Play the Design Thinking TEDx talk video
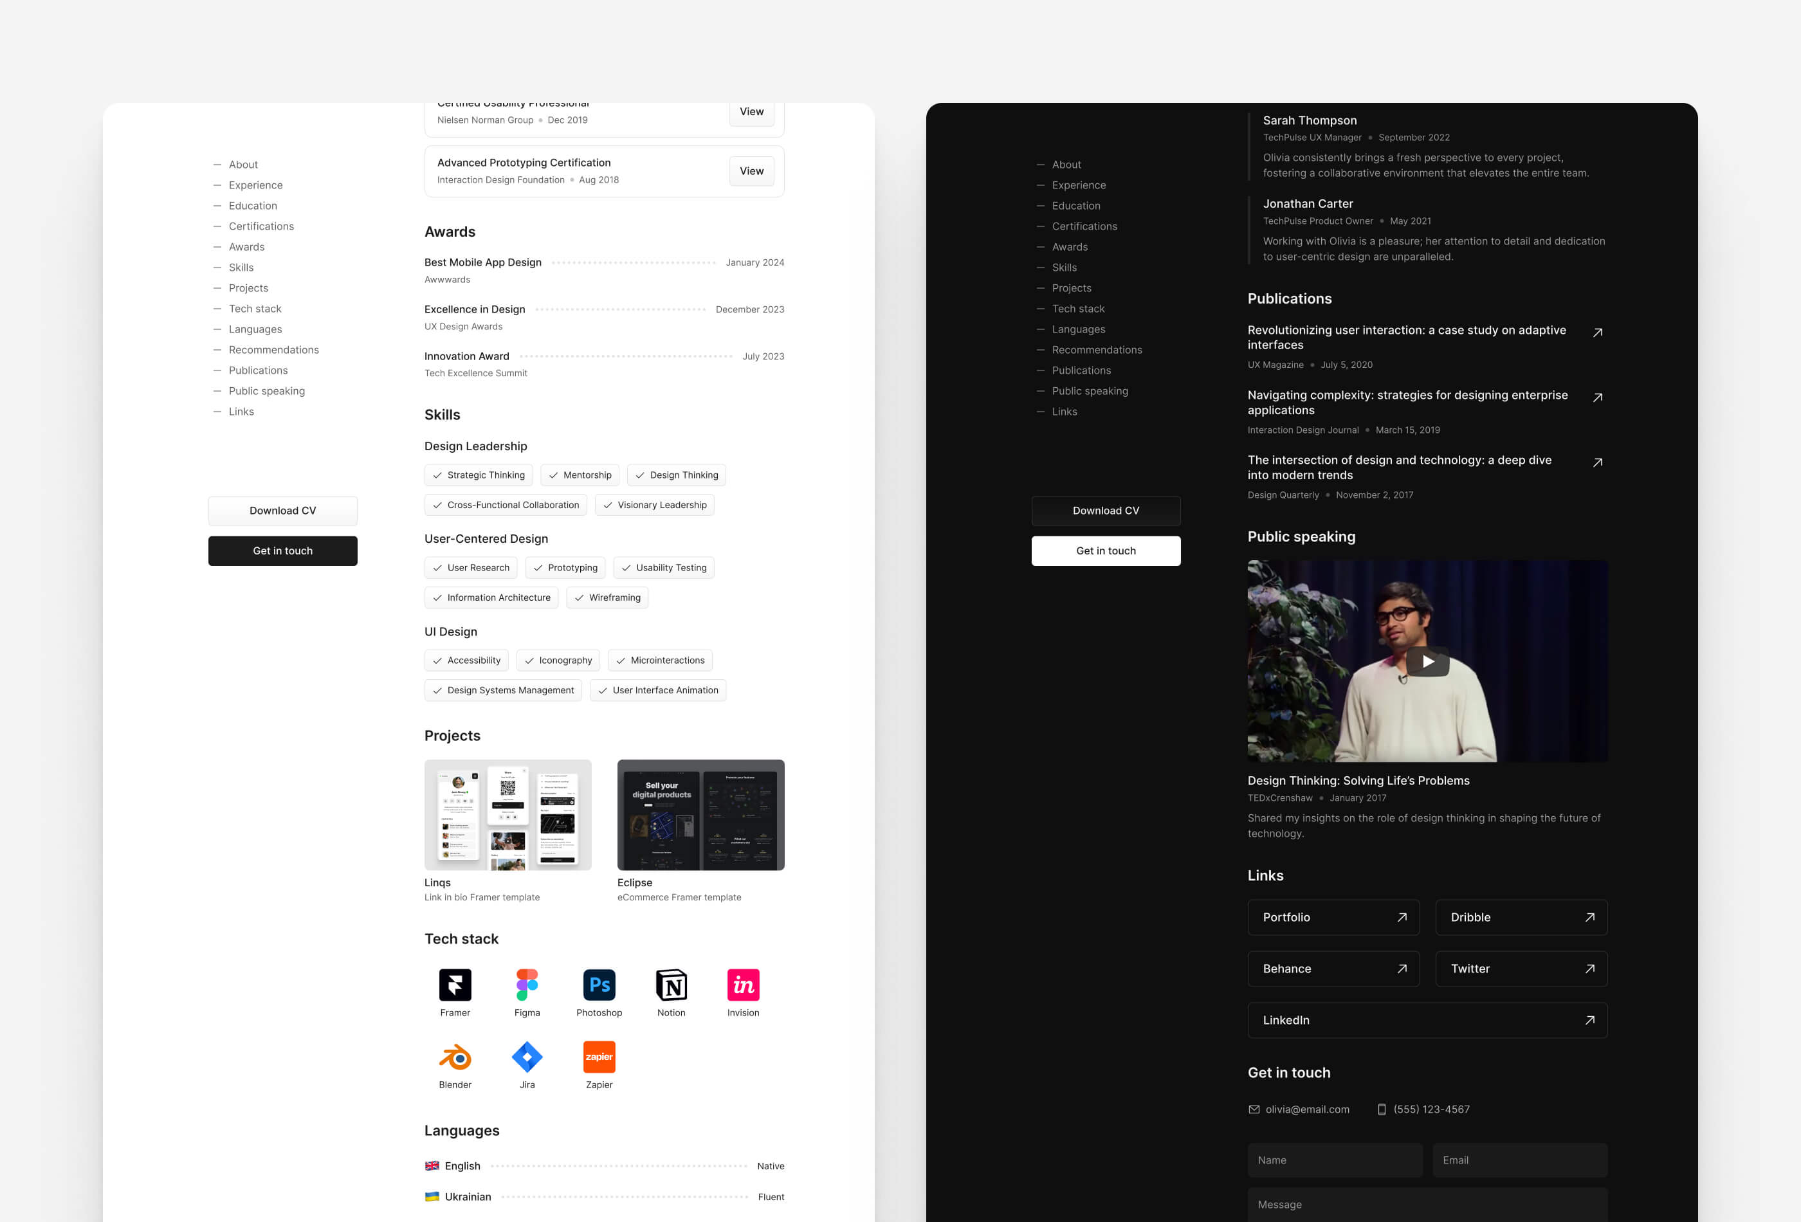 point(1427,660)
